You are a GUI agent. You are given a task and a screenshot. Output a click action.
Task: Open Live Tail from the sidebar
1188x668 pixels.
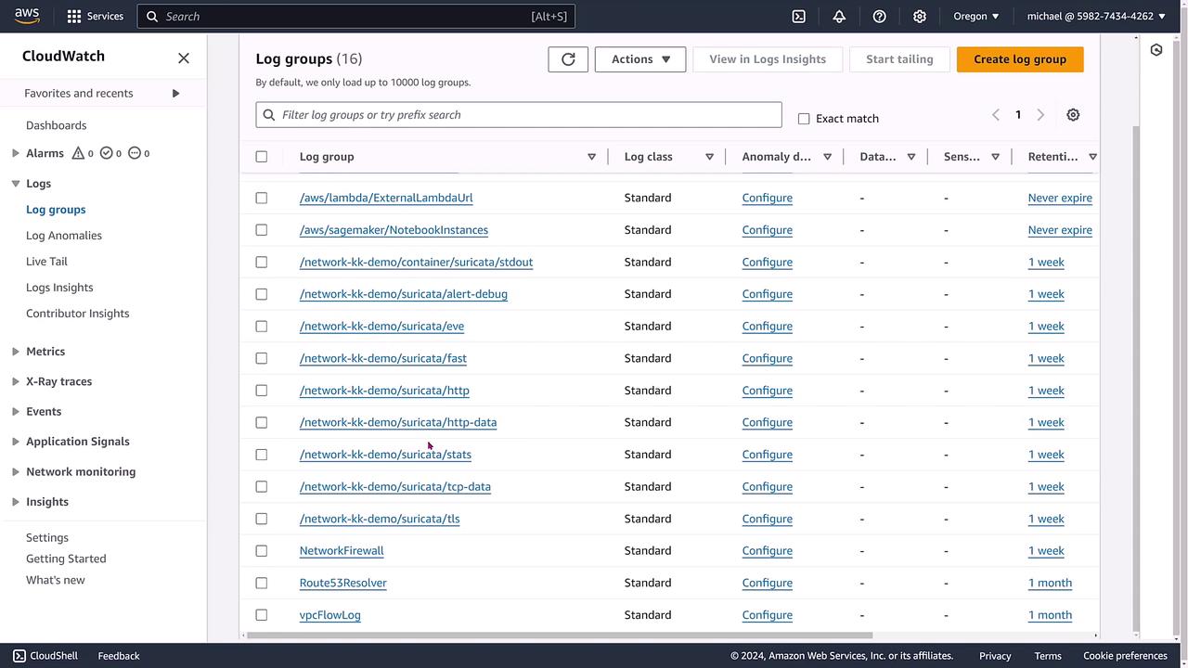pos(46,262)
